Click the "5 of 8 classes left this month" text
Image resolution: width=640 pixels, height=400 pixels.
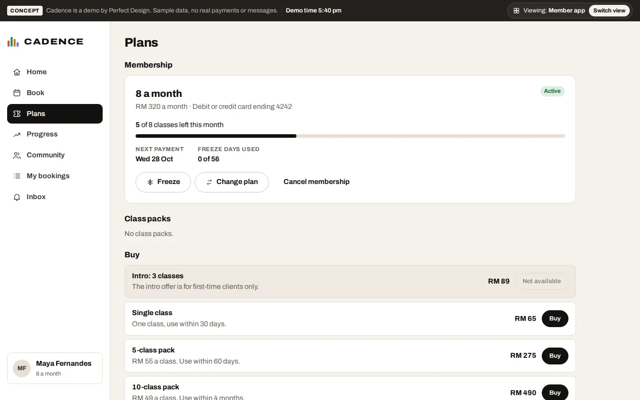point(180,125)
